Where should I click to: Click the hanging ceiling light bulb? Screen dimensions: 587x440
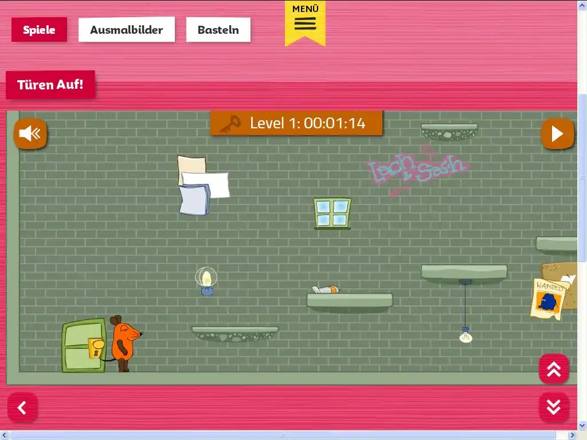(465, 335)
